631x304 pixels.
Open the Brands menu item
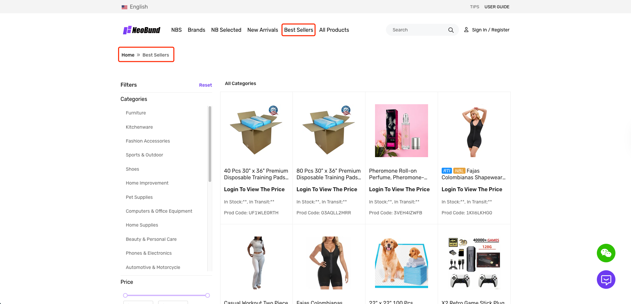click(x=196, y=30)
